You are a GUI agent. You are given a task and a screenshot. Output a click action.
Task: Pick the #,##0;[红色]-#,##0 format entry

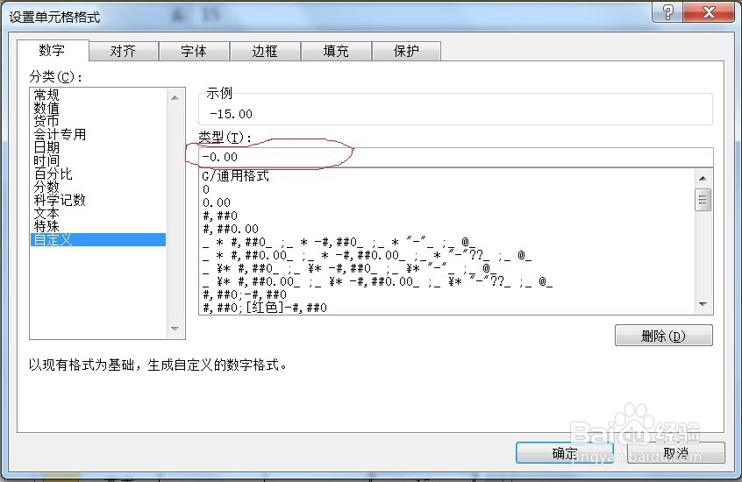click(446, 308)
